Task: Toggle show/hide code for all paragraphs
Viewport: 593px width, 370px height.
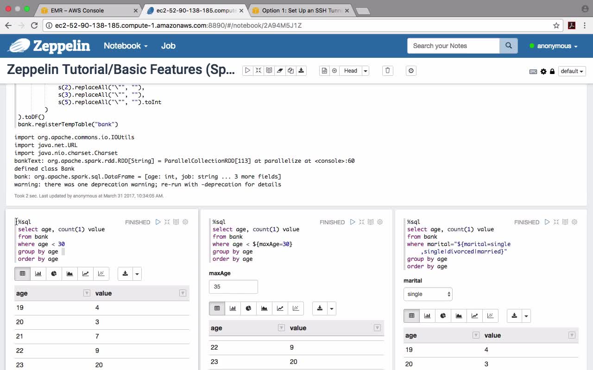Action: coord(258,71)
